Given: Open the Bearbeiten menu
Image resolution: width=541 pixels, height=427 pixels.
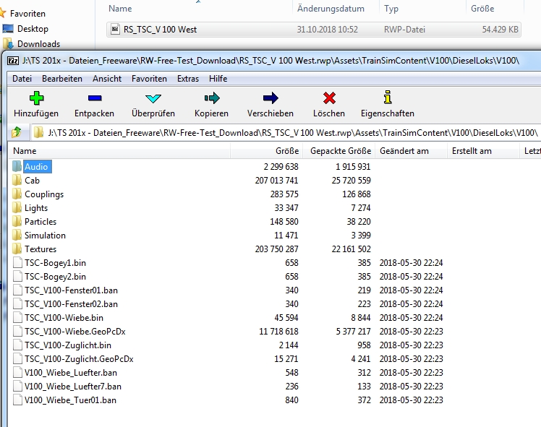Looking at the screenshot, I should 62,79.
